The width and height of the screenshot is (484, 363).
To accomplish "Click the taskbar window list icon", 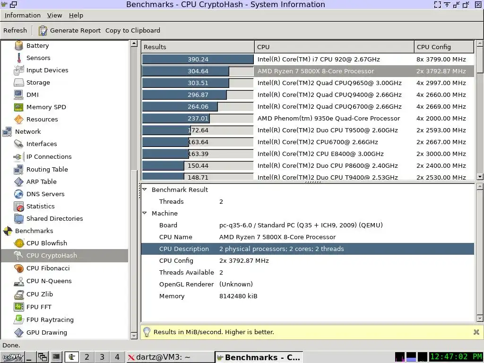I will pos(42,357).
